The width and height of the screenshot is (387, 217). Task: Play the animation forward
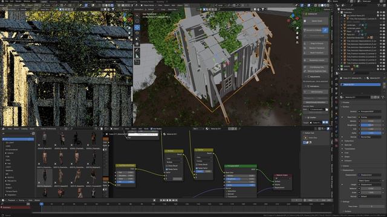coord(170,200)
